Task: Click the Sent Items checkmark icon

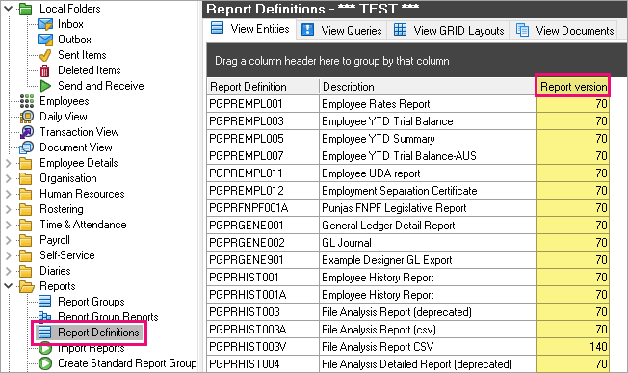Action: pyautogui.click(x=45, y=55)
